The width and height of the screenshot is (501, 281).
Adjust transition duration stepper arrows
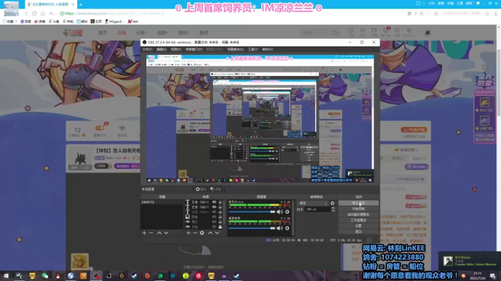click(333, 209)
